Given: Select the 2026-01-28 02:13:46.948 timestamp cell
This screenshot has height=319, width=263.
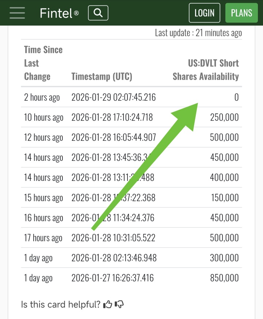Looking at the screenshot, I should (114, 258).
